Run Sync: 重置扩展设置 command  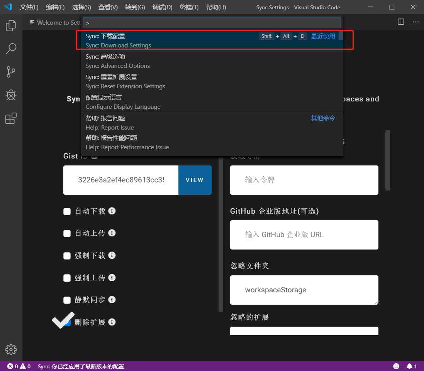tap(212, 81)
